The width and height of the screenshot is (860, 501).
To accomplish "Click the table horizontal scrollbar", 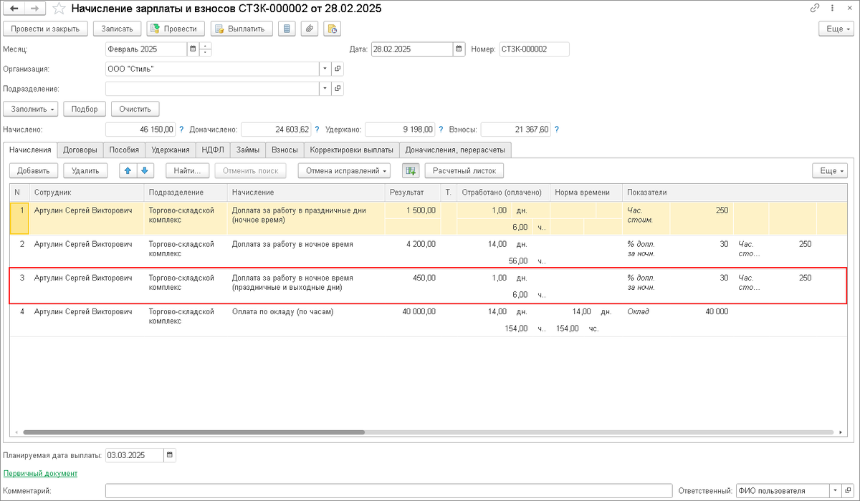I will point(193,432).
